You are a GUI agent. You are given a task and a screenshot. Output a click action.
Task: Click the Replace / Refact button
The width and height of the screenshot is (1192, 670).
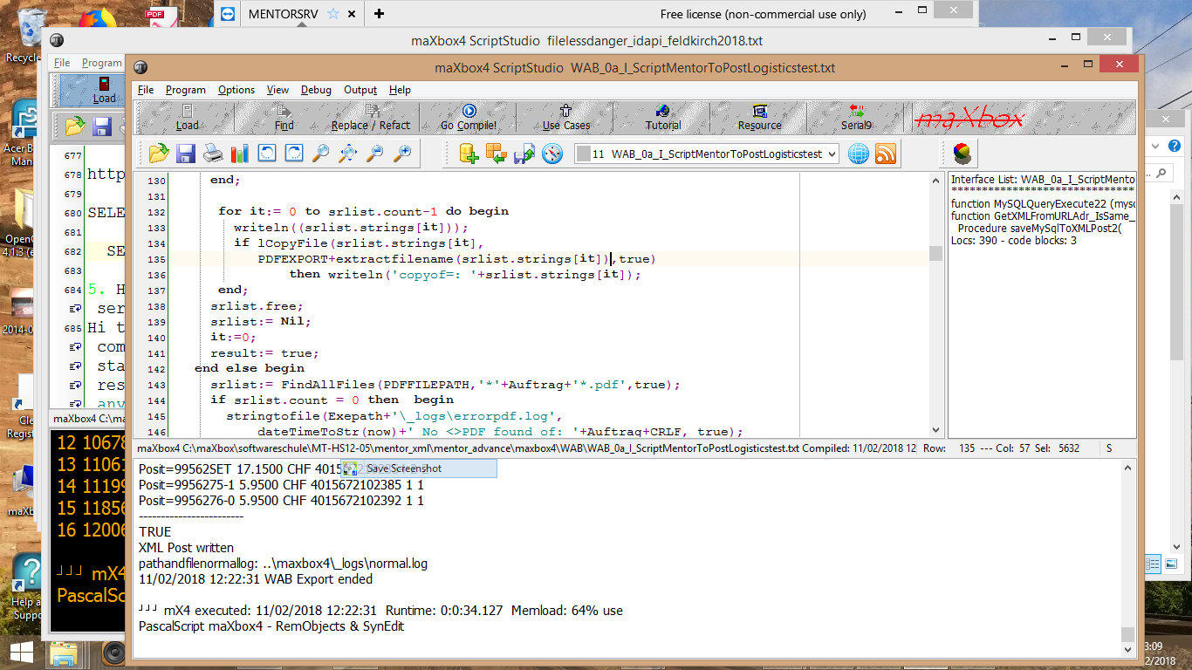coord(371,117)
